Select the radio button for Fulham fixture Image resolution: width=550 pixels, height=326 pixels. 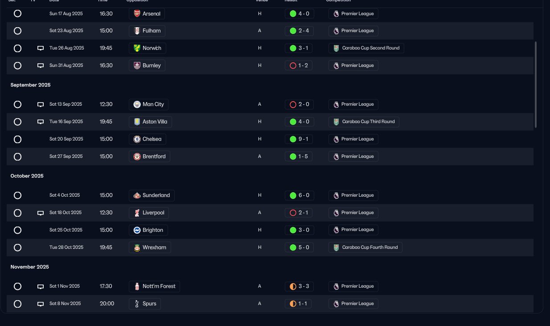(x=17, y=31)
